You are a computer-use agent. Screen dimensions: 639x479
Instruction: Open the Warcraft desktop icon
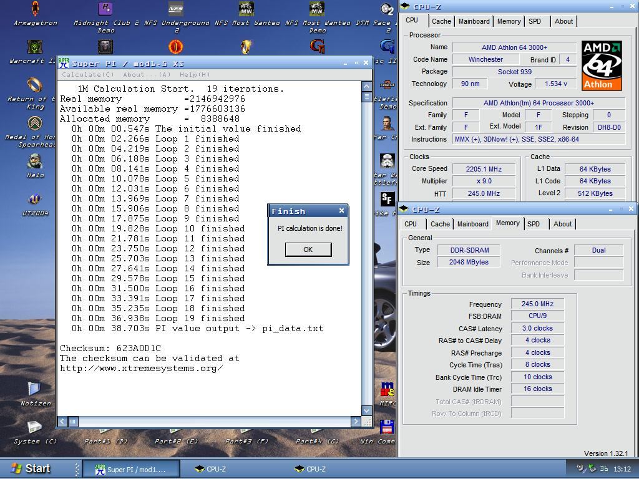coord(35,47)
